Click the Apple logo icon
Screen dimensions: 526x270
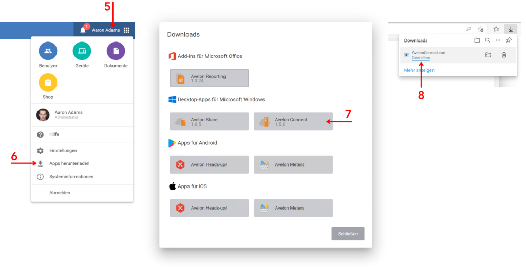pos(172,186)
